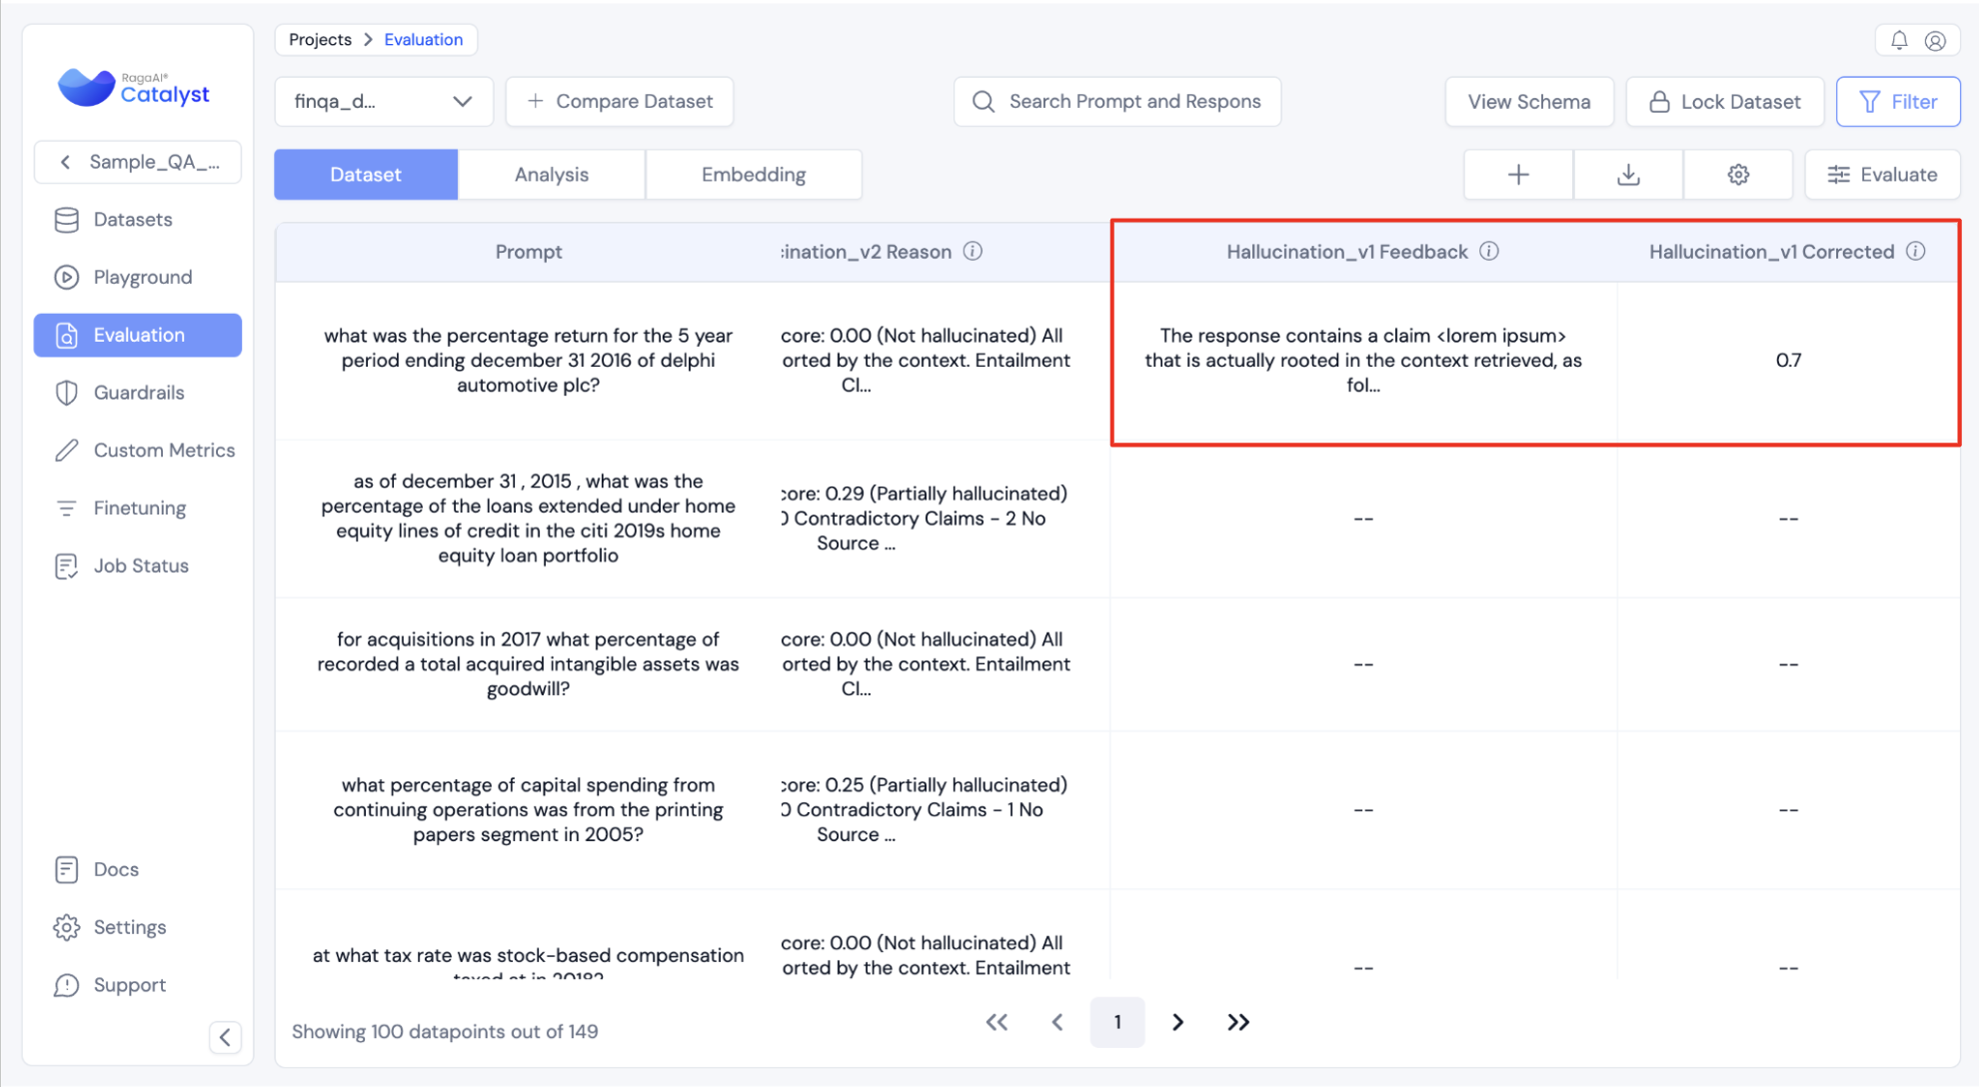Viewport: 1979px width, 1087px height.
Task: Click the Evaluate button
Action: click(1882, 175)
